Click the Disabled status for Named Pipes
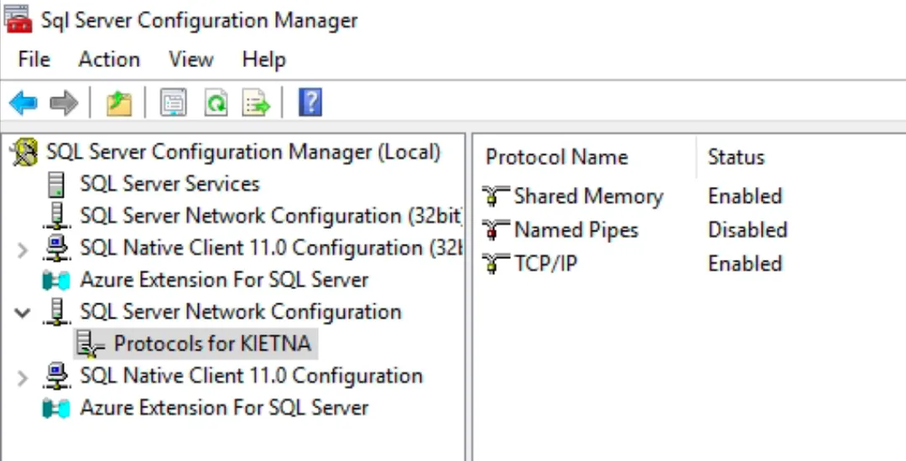Screen dimensions: 906x461 pos(747,230)
